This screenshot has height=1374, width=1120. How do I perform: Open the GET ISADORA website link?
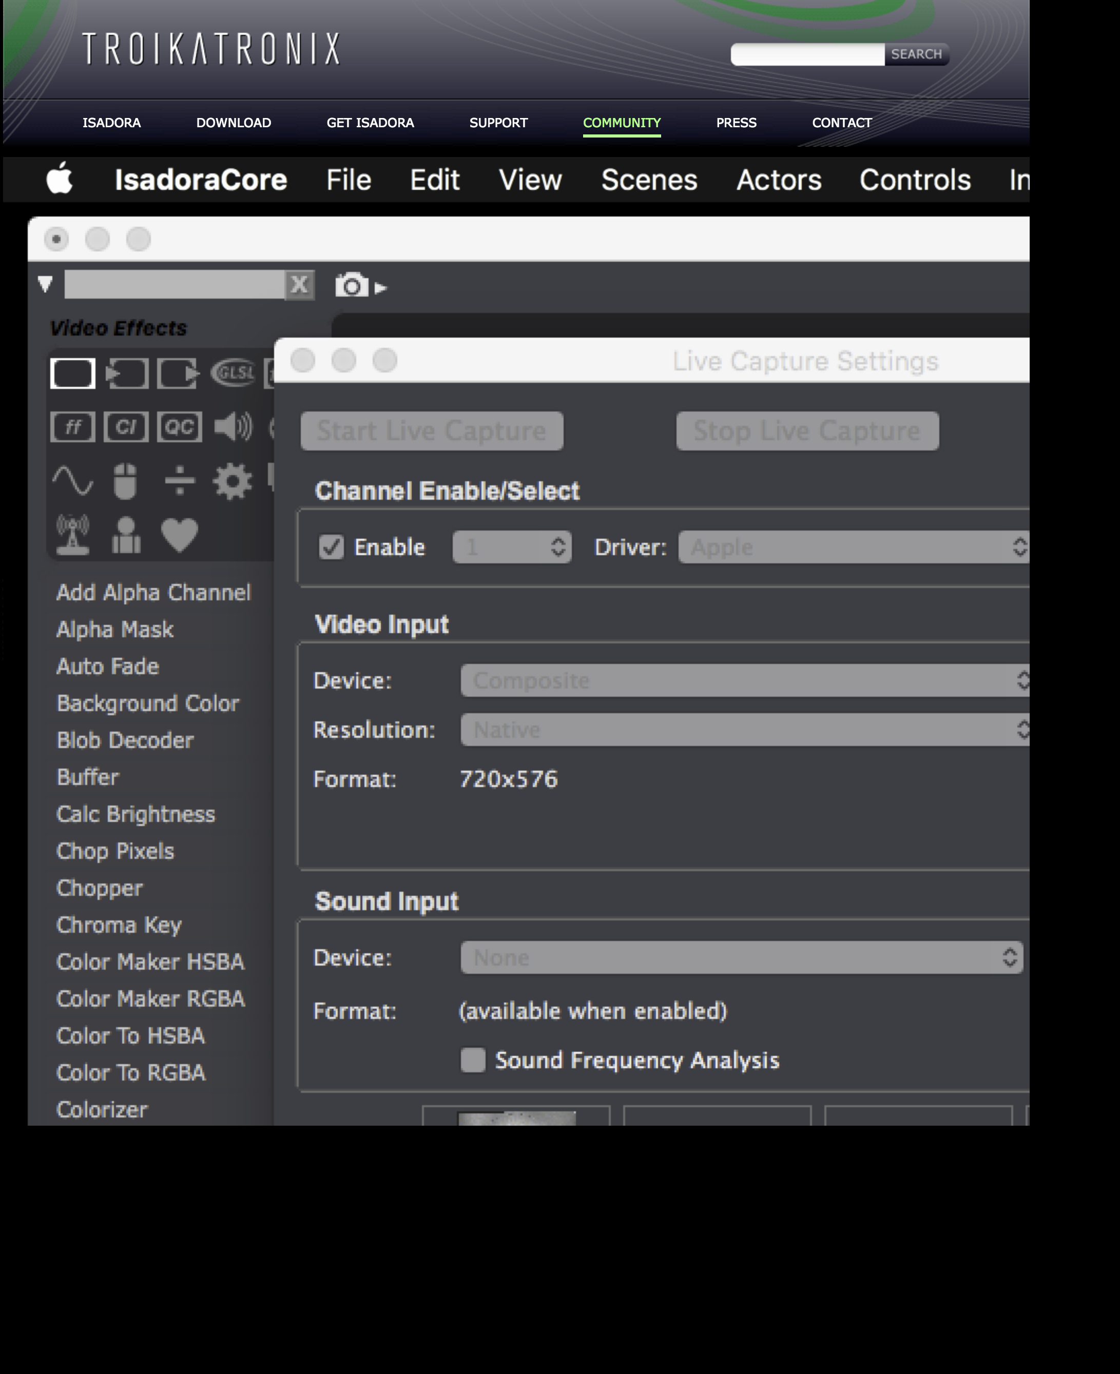(370, 123)
